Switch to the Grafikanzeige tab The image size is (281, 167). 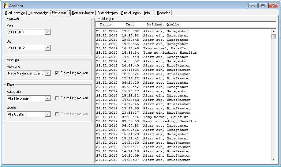15,13
